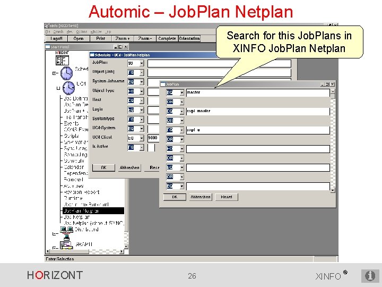Click the Distributed computers icon
Viewport: 382px width, 287px height.
click(66, 233)
